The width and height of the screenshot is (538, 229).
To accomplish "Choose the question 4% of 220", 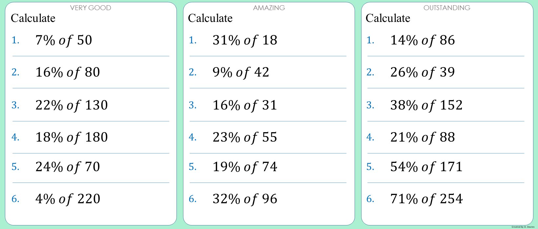I will click(68, 199).
